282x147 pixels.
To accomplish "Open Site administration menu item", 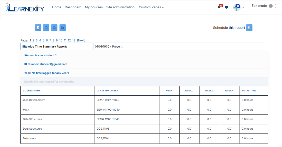I will [x=120, y=7].
